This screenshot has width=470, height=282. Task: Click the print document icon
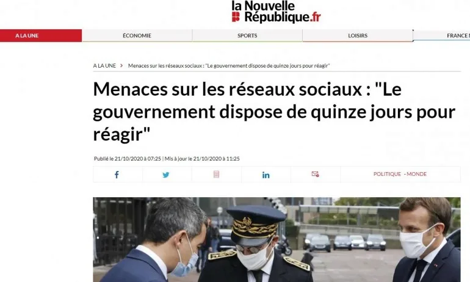tap(217, 174)
